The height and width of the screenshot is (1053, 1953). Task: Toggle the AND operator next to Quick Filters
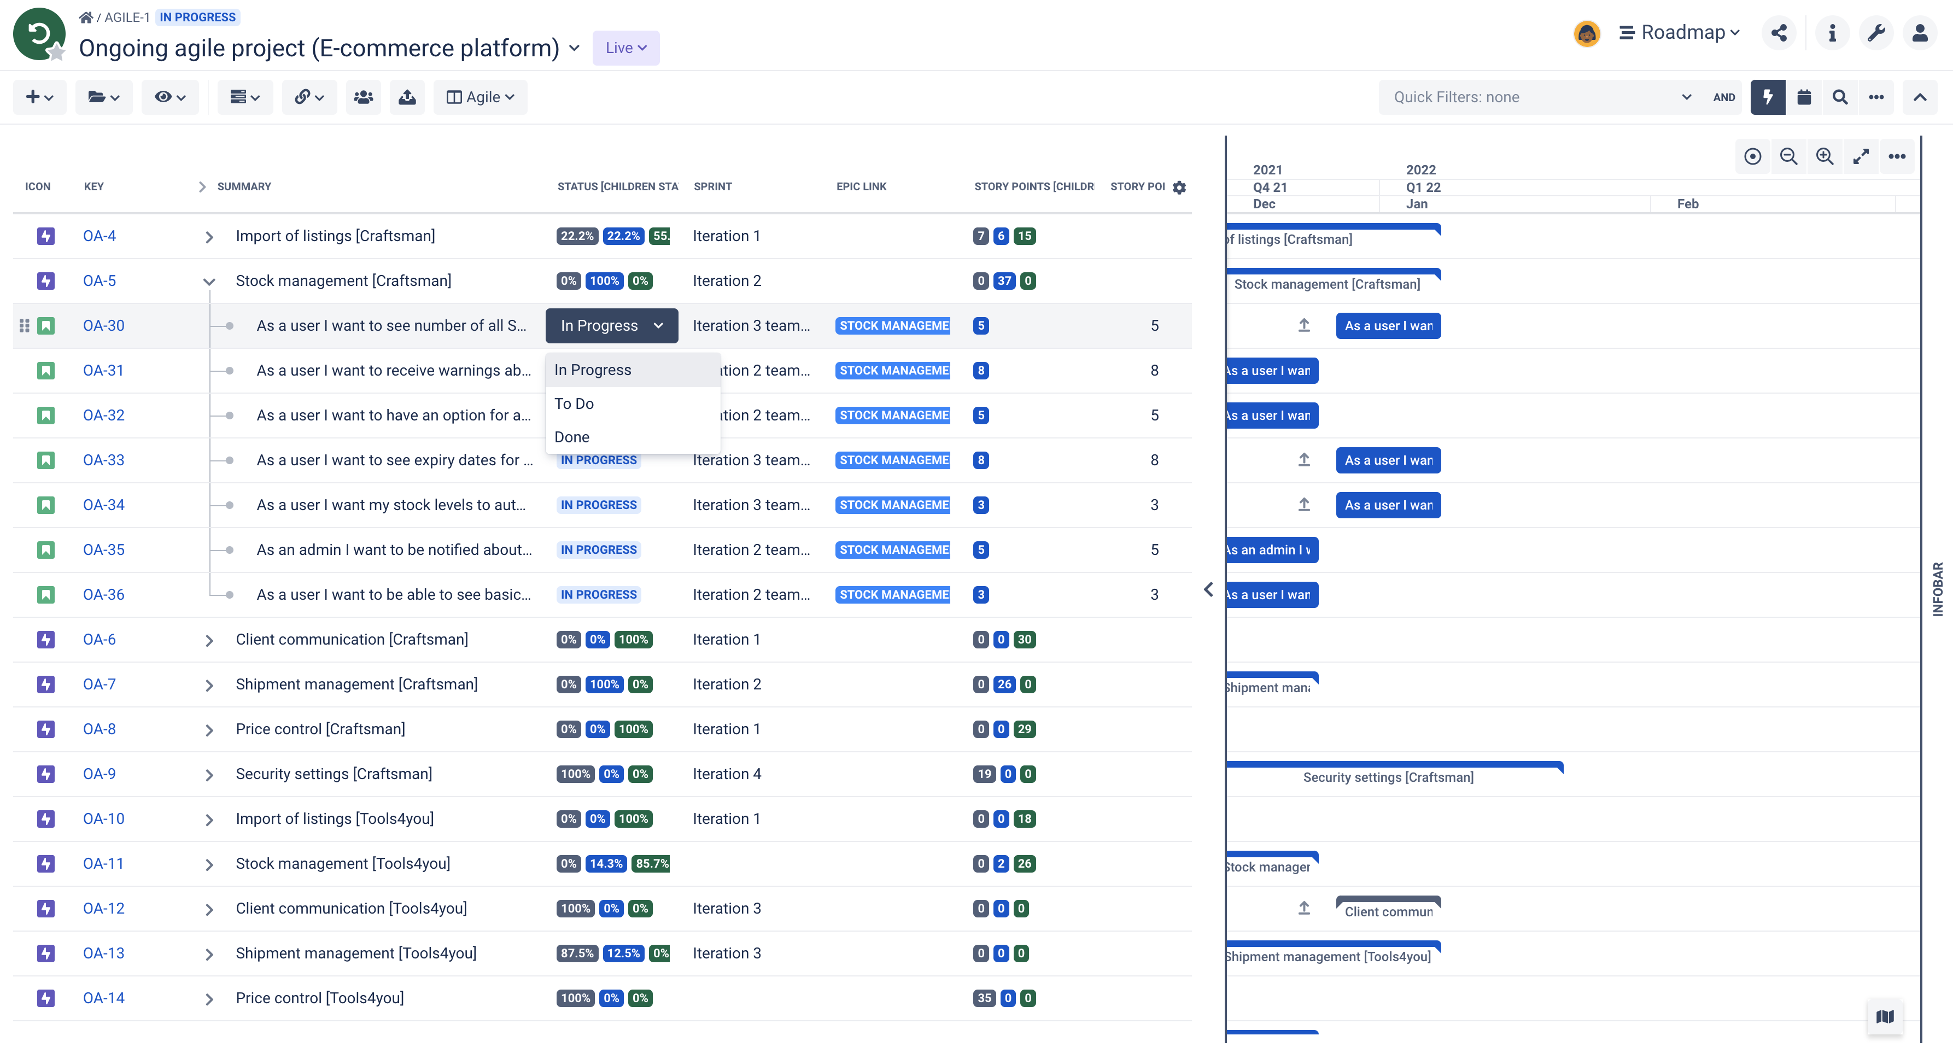1724,97
